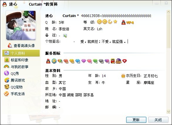Click the location text 中国 湖南 邵阳 邵东县
172x125 pixels.
point(76,95)
